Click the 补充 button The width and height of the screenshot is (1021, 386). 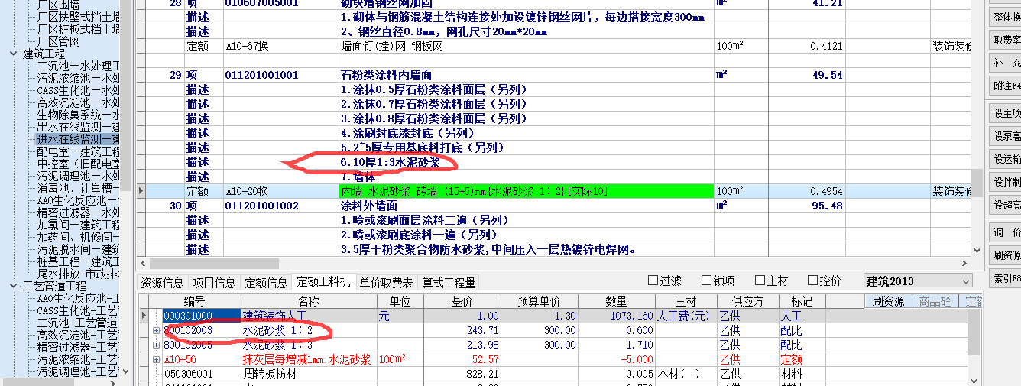pyautogui.click(x=1006, y=63)
